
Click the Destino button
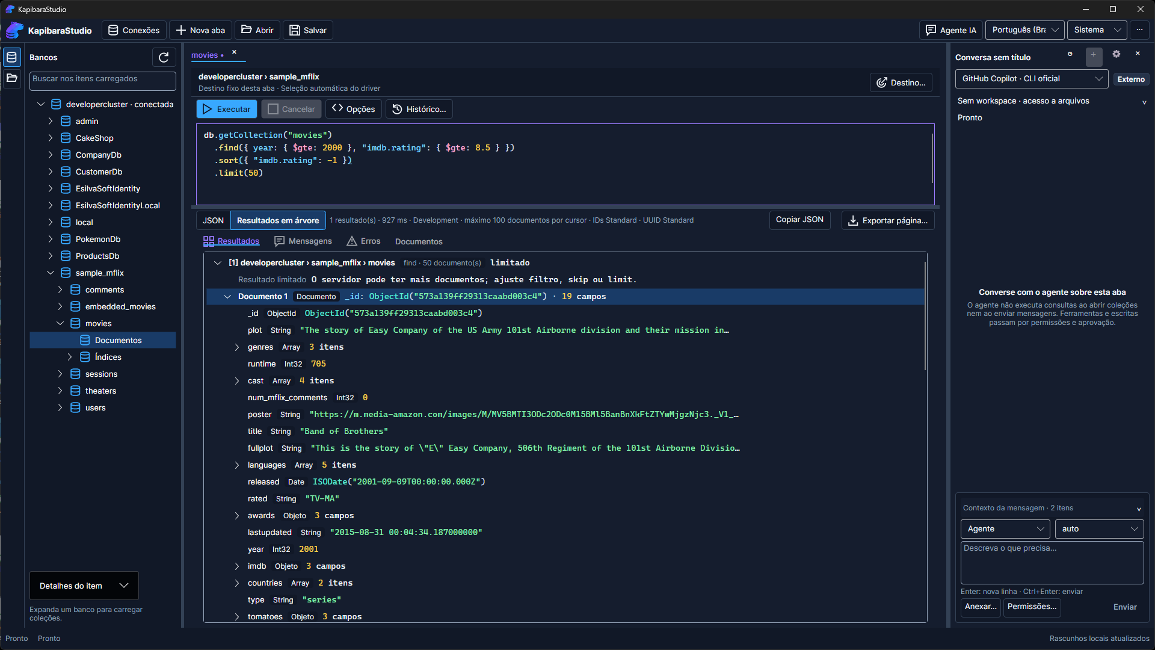pos(901,82)
